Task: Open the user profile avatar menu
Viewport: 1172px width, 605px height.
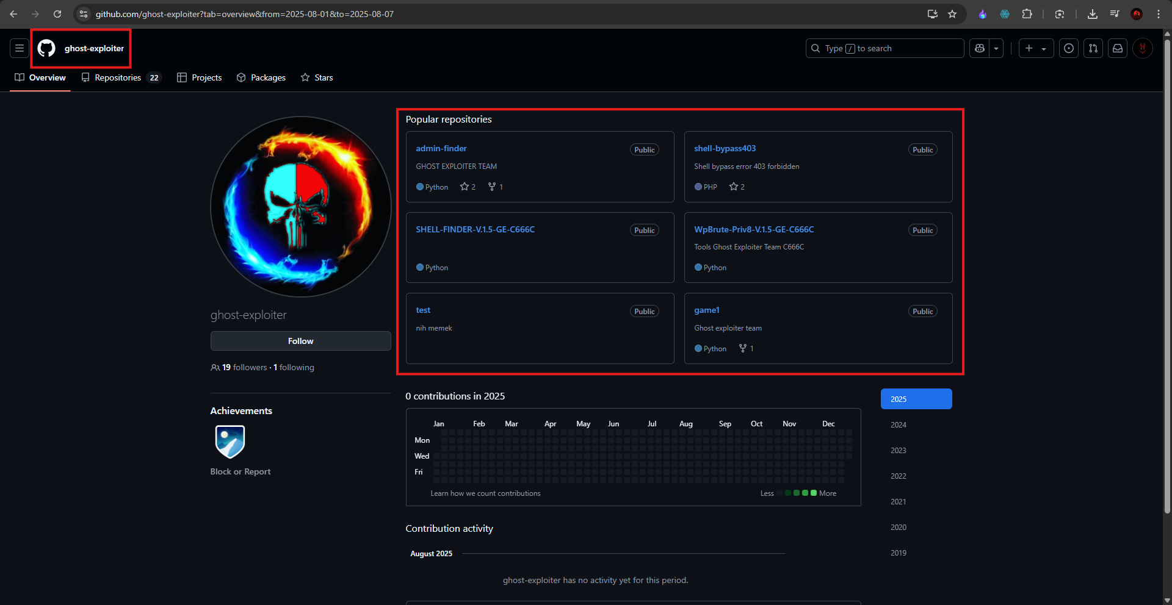Action: (x=1142, y=48)
